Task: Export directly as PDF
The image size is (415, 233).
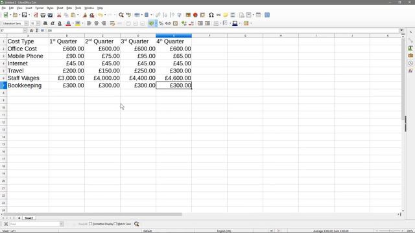Action: pos(36,15)
